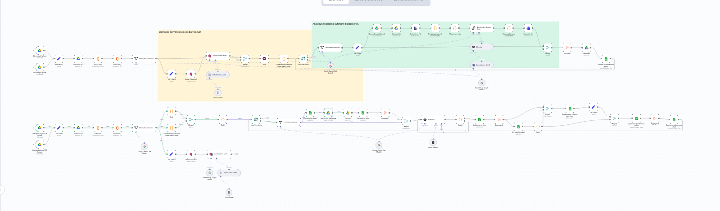Viewport: 720px width, 211px height.
Task: Click the Simple Memory node
Action: pyautogui.click(x=433, y=142)
